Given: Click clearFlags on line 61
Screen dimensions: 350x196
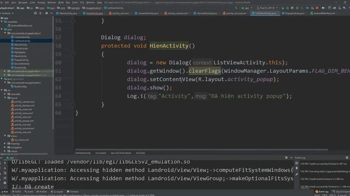Looking at the screenshot, I should point(205,71).
